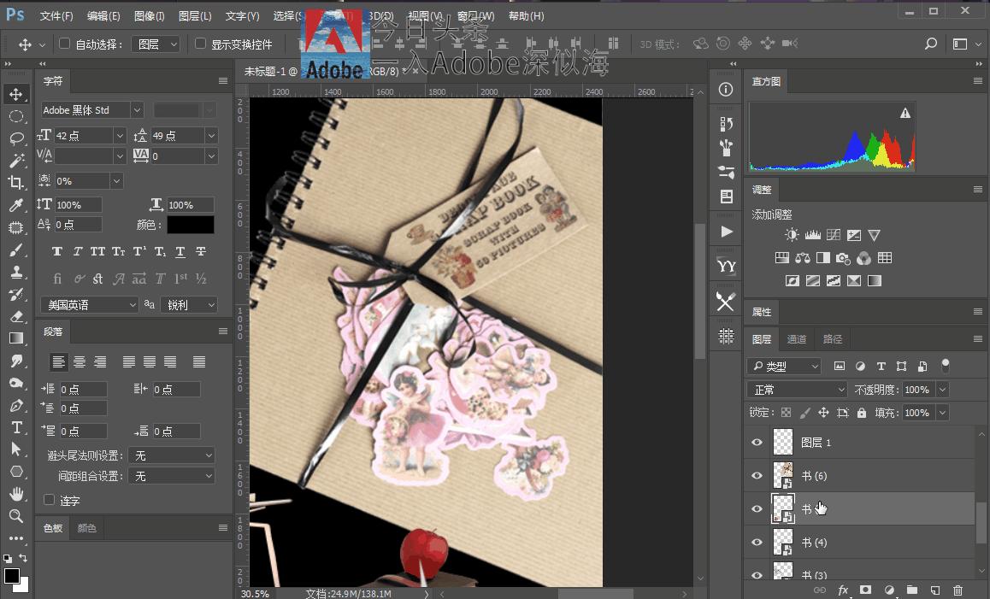The image size is (990, 599).
Task: Select the Hand tool
Action: [15, 494]
